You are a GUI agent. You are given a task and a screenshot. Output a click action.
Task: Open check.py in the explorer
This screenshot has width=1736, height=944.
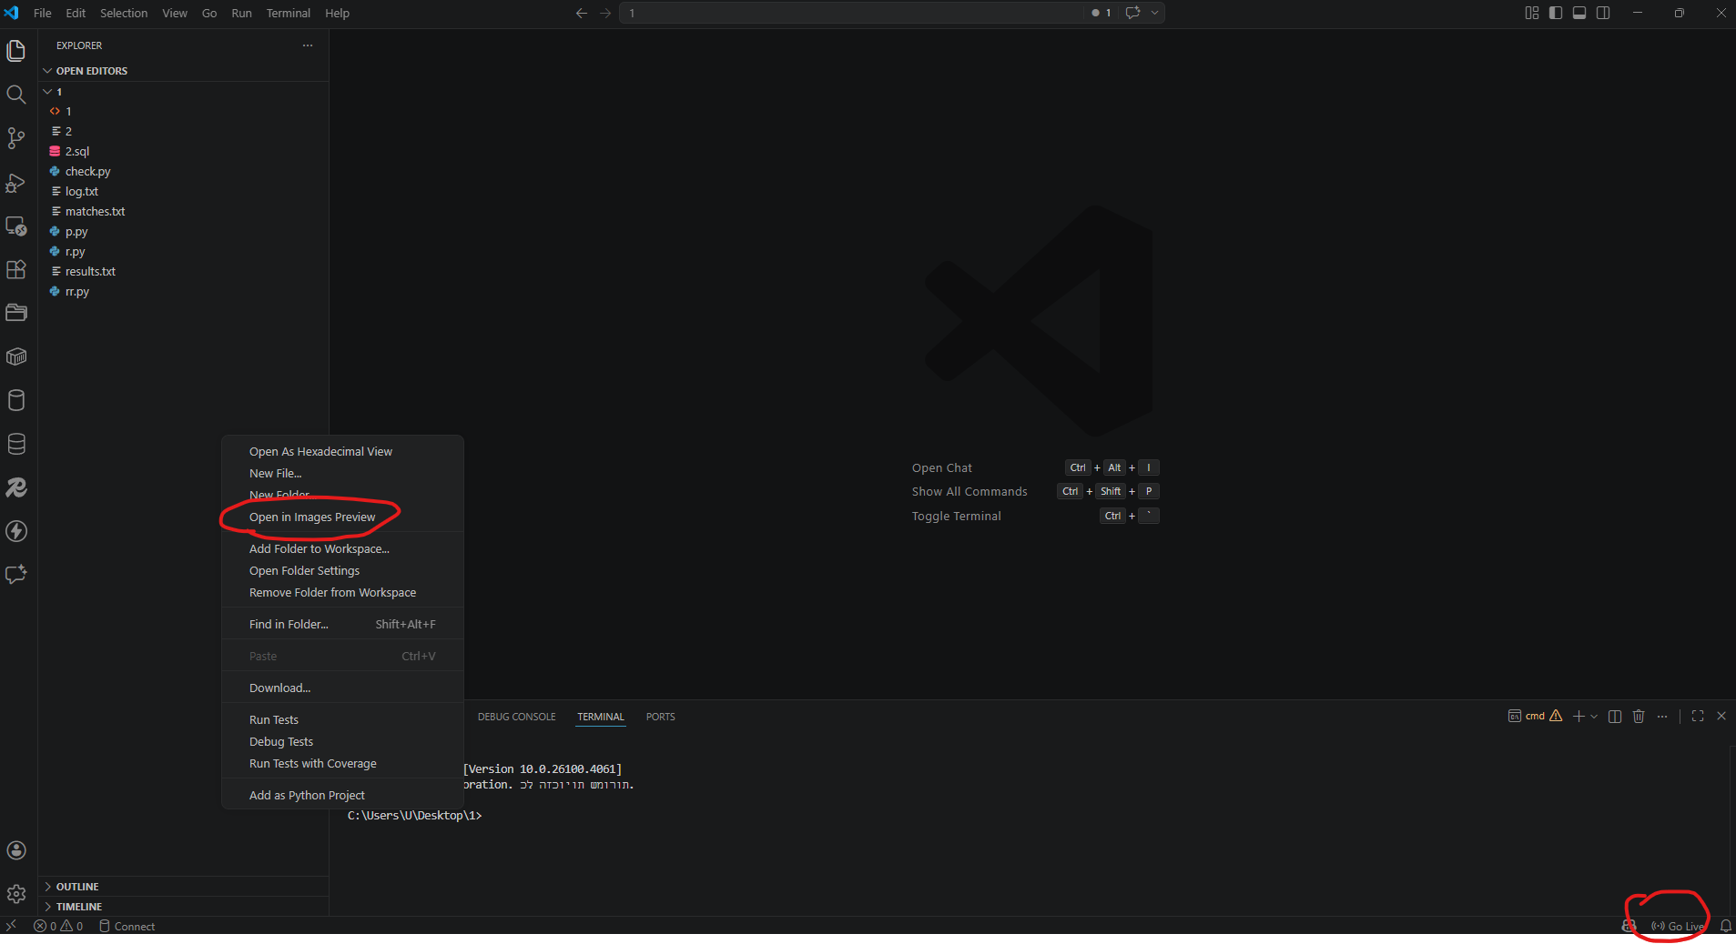87,172
